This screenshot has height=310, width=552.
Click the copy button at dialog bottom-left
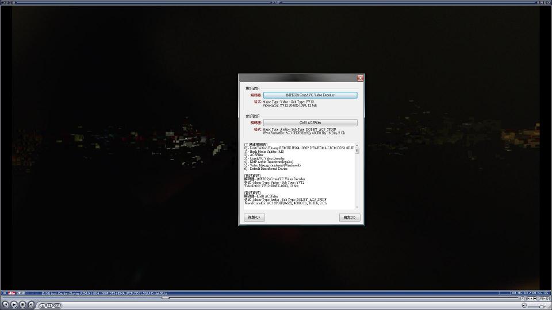(254, 218)
